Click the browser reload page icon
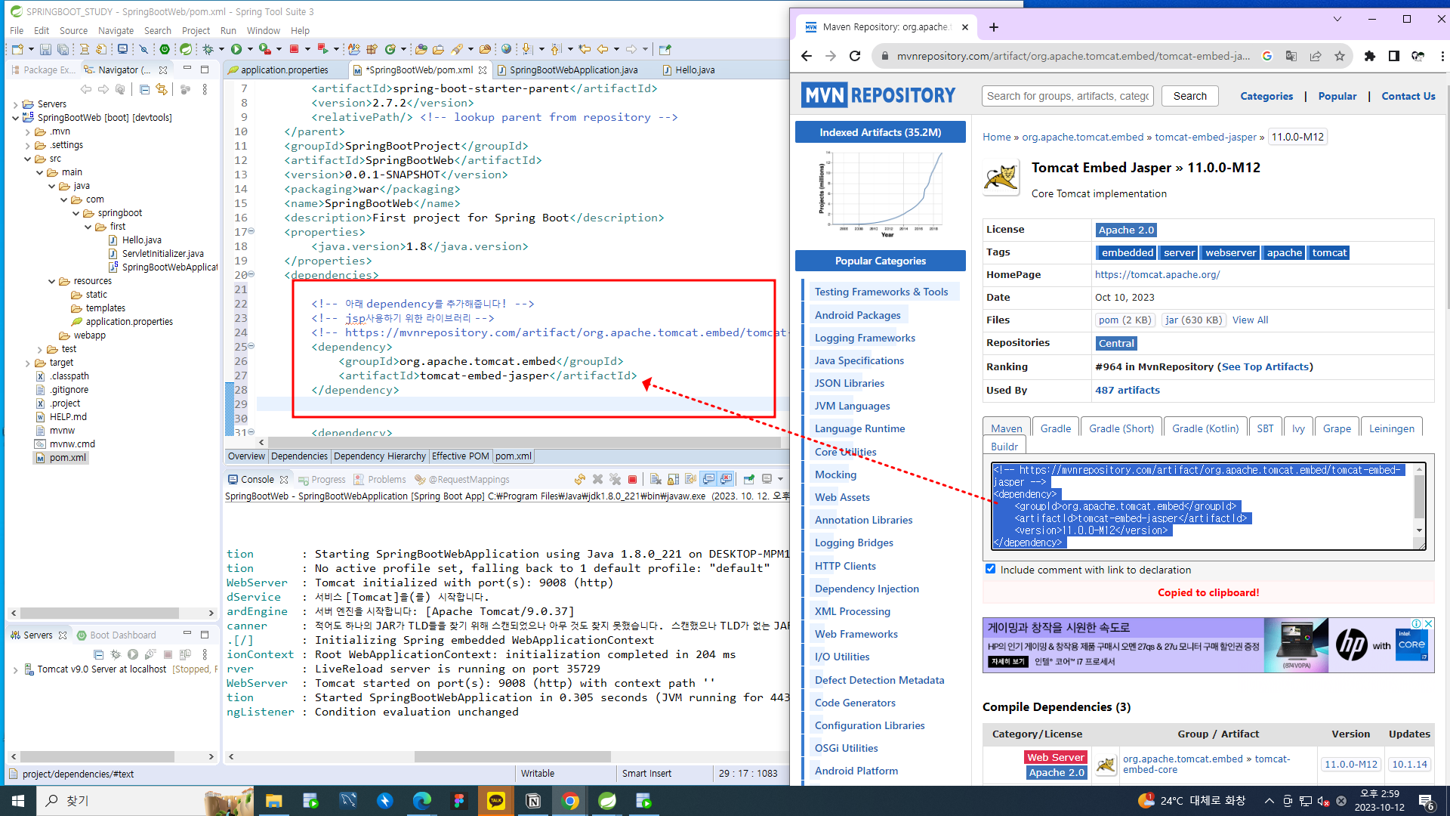The image size is (1450, 816). 855,56
